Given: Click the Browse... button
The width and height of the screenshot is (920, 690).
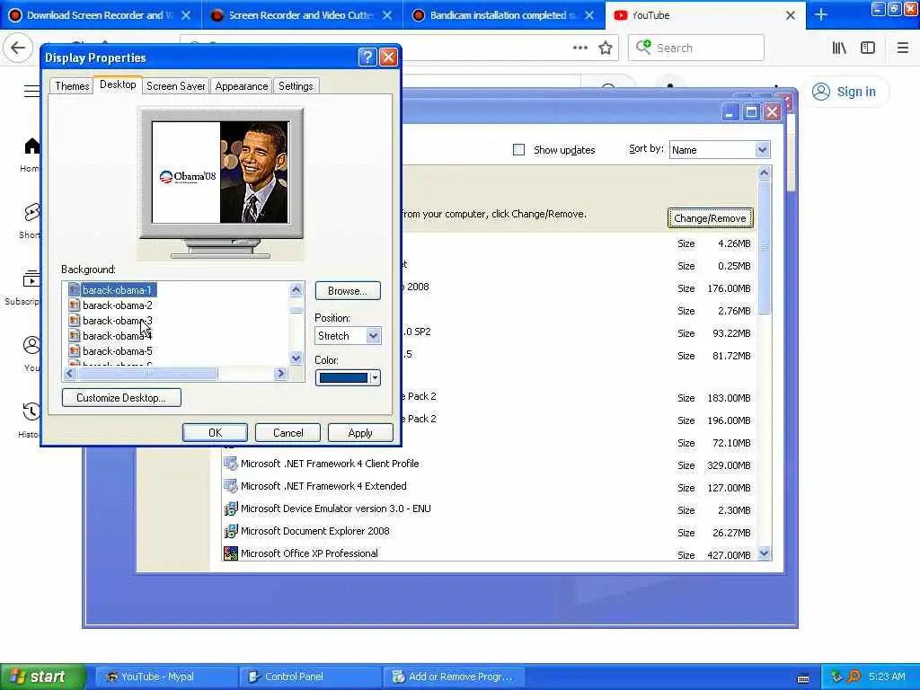Looking at the screenshot, I should (x=348, y=290).
